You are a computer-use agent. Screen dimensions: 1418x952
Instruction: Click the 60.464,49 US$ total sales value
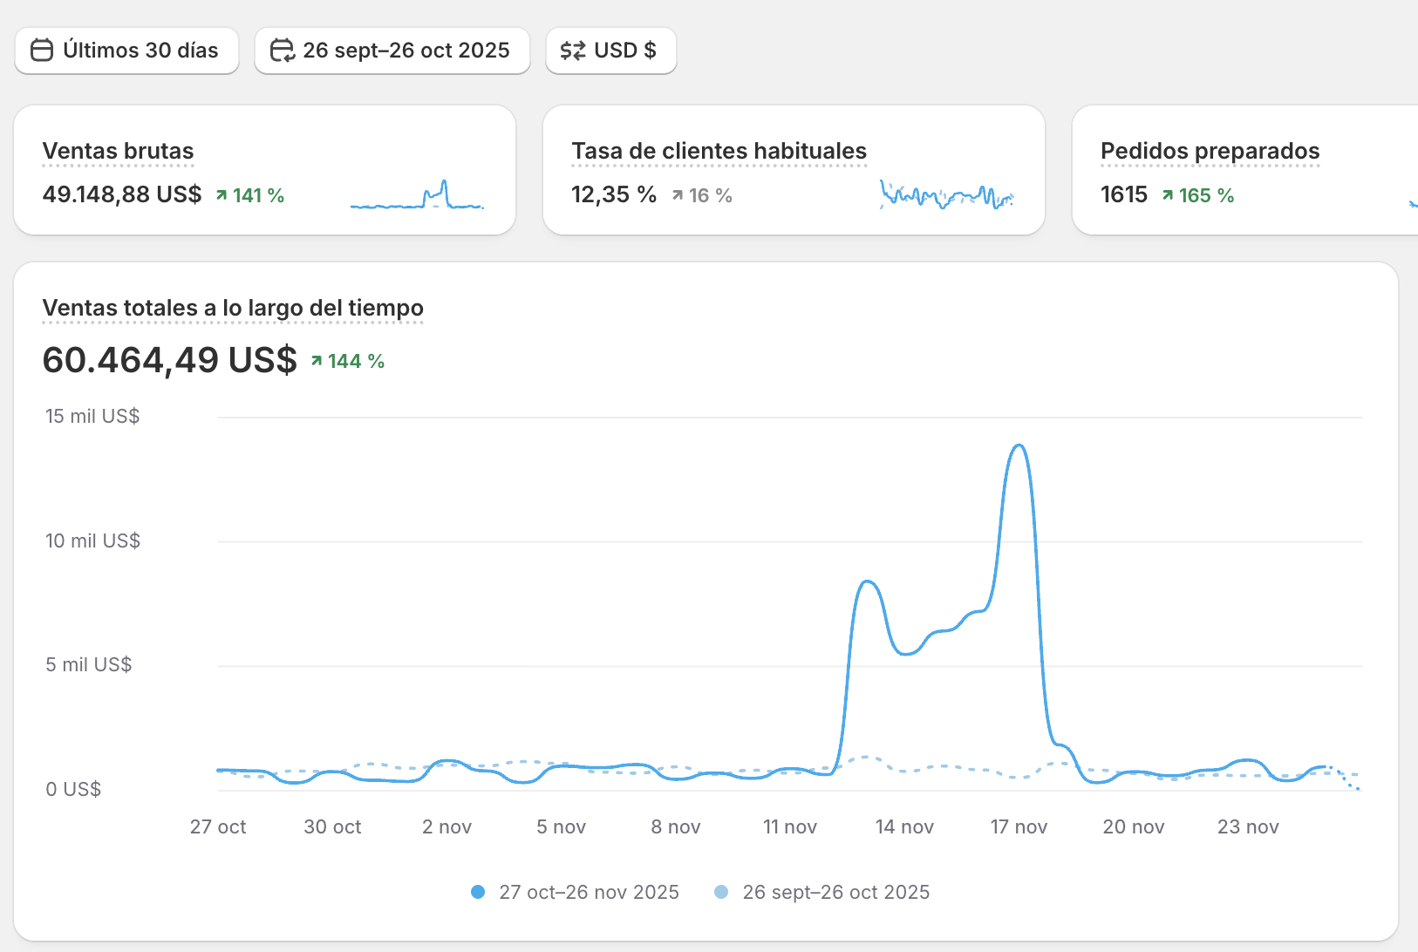click(x=170, y=360)
